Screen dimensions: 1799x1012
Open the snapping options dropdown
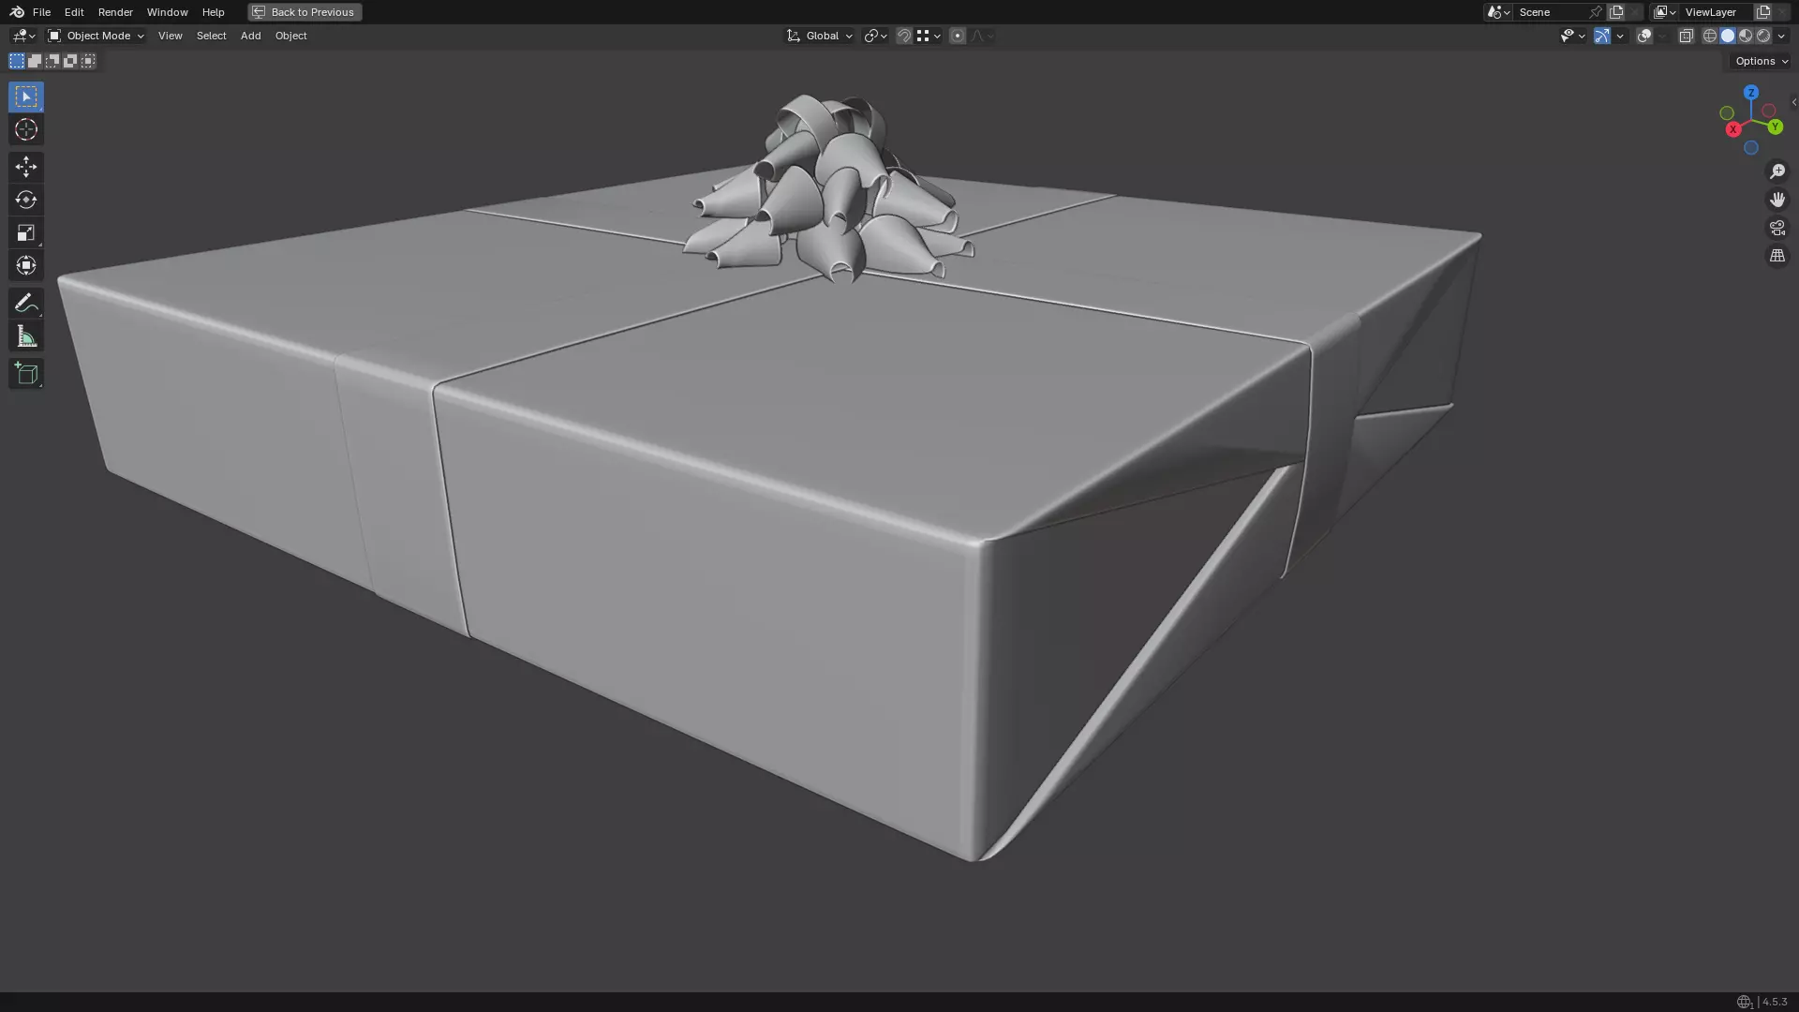coord(929,36)
